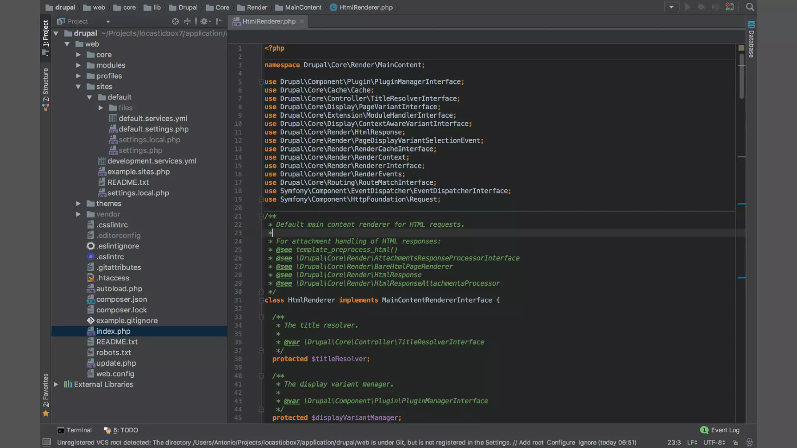Toggle the file read-only lock icon
This screenshot has width=797, height=448.
pyautogui.click(x=735, y=442)
